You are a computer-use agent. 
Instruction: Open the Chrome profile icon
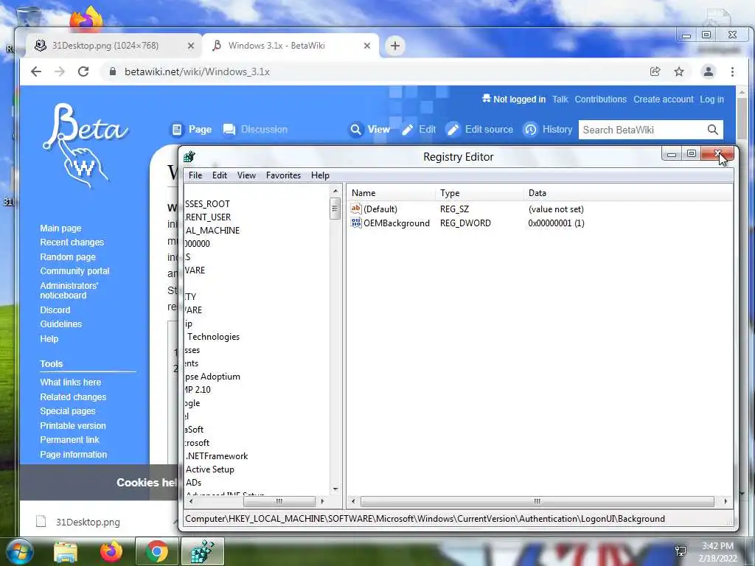pos(709,71)
